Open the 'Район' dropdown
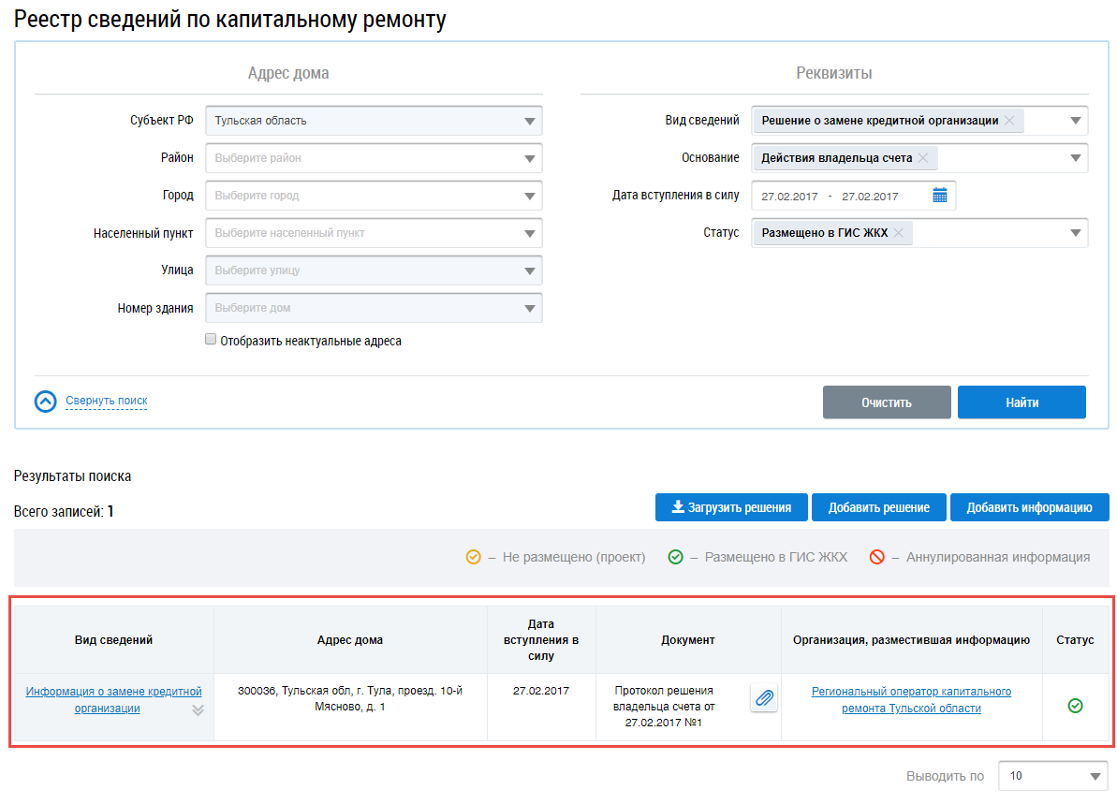 click(530, 158)
